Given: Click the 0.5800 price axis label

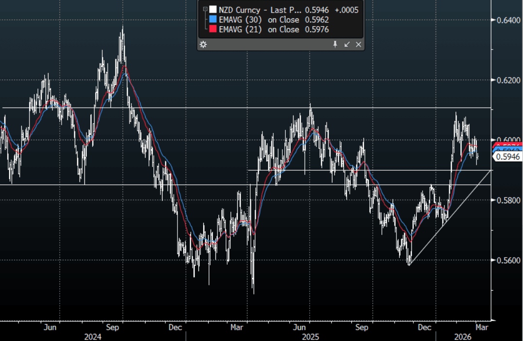Looking at the screenshot, I should [506, 200].
